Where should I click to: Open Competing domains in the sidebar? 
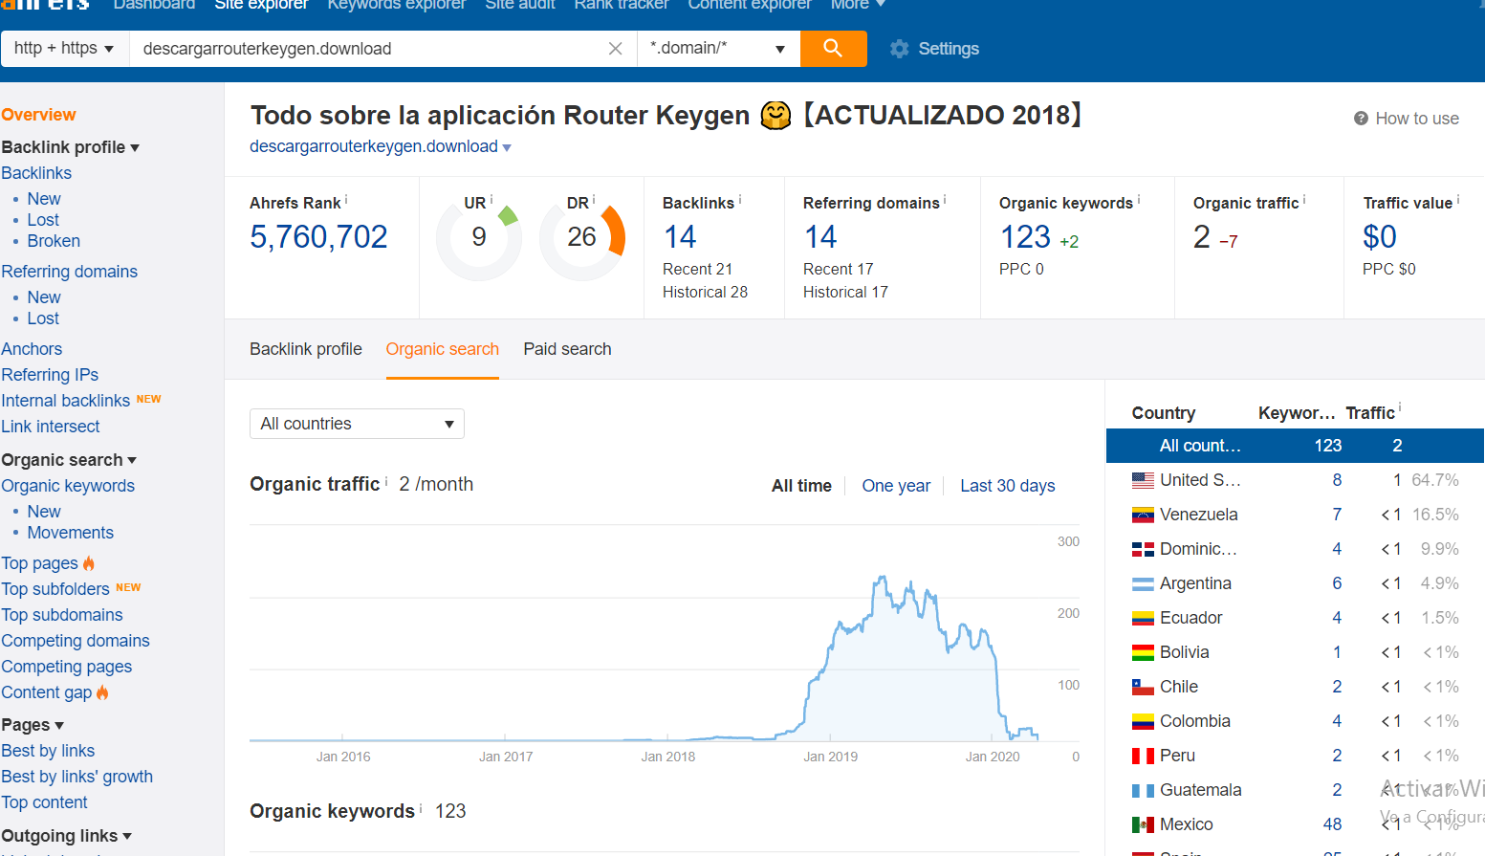76,641
